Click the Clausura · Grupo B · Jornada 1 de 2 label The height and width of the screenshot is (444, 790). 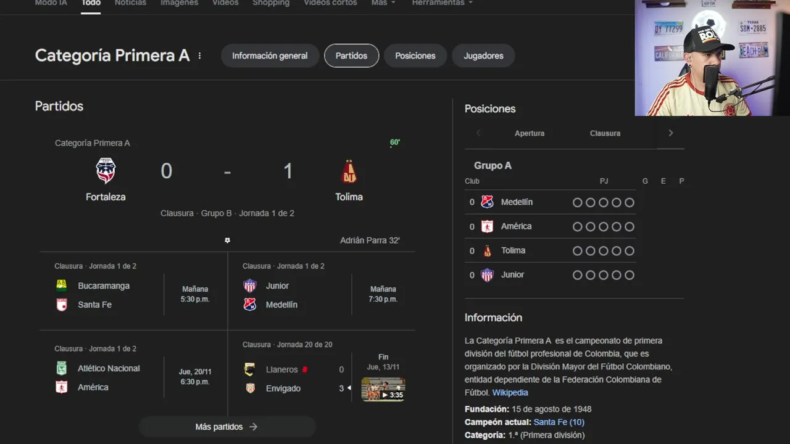(227, 213)
